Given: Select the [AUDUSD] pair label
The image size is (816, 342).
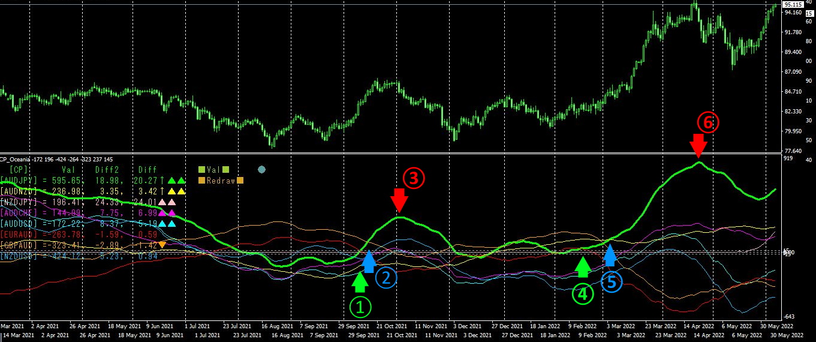Looking at the screenshot, I should pyautogui.click(x=20, y=223).
